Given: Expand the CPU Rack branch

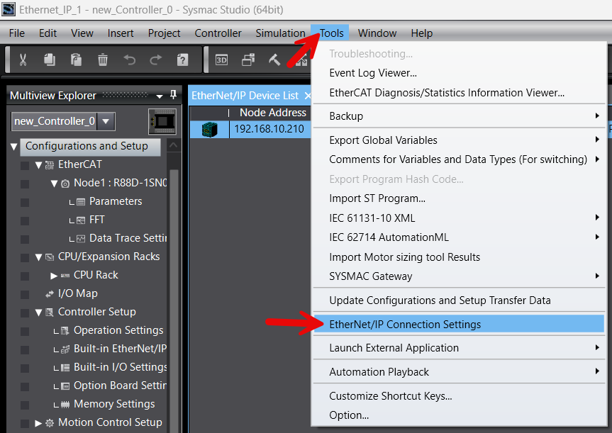Looking at the screenshot, I should tap(54, 276).
